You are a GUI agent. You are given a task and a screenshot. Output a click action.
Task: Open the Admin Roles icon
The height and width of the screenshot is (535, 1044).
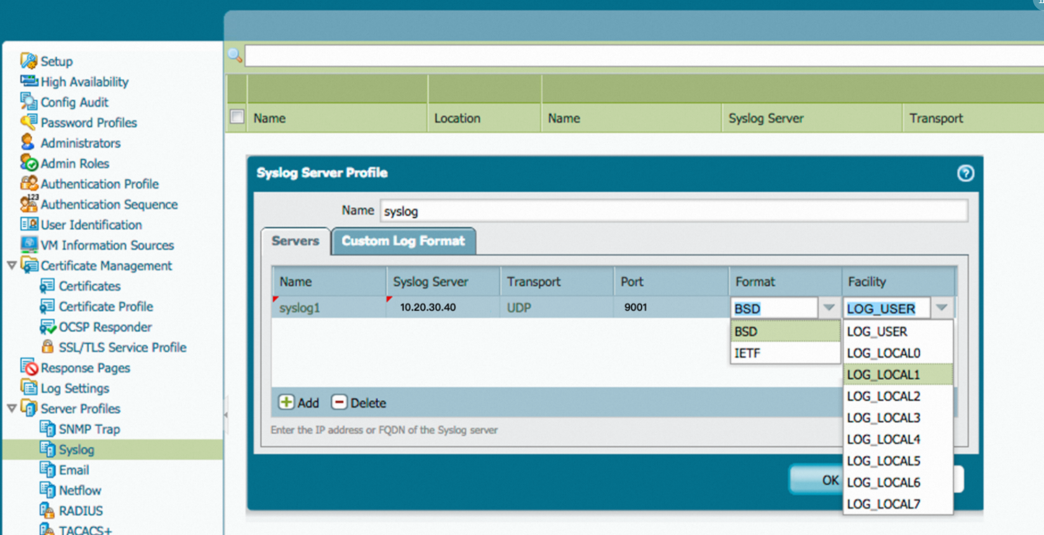pyautogui.click(x=29, y=162)
